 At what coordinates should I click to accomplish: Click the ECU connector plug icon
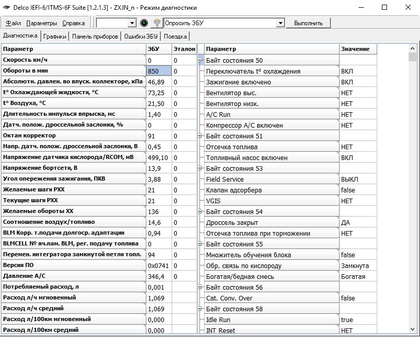[x=157, y=23]
